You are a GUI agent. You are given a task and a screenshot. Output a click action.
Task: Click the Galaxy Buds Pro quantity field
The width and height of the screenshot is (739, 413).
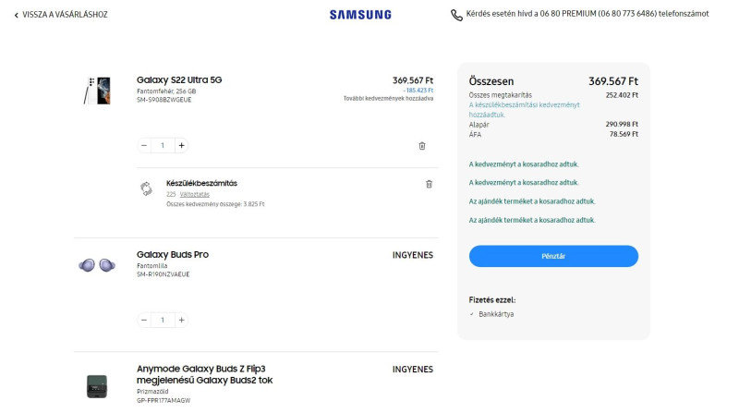tap(163, 320)
